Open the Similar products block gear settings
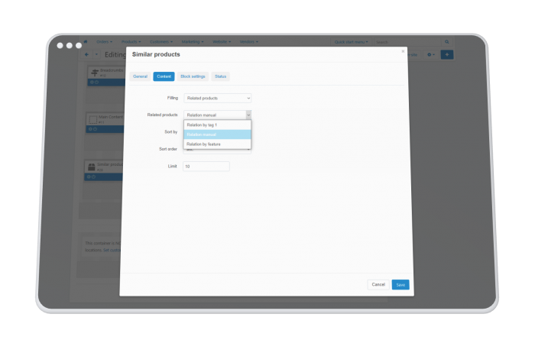Screen dimensions: 535x340 click(x=89, y=176)
